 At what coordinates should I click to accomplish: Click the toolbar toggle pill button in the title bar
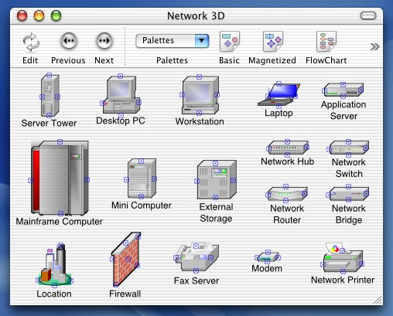pos(368,15)
